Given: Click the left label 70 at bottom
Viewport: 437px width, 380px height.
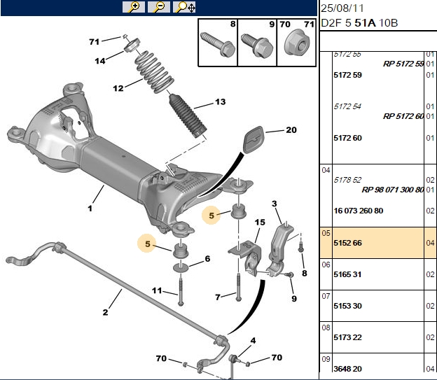Looking at the screenshot, I should [x=161, y=358].
